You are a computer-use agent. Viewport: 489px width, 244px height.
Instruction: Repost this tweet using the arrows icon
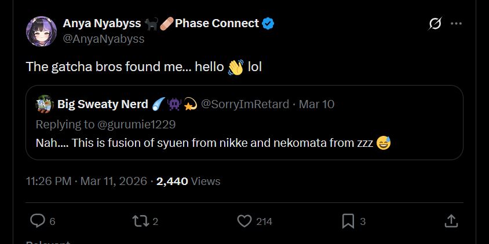click(140, 221)
